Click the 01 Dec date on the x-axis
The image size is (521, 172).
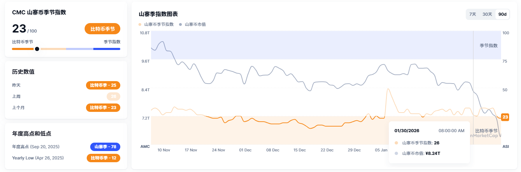pos(245,150)
